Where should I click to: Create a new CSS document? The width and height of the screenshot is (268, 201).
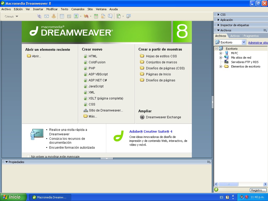[x=90, y=104]
